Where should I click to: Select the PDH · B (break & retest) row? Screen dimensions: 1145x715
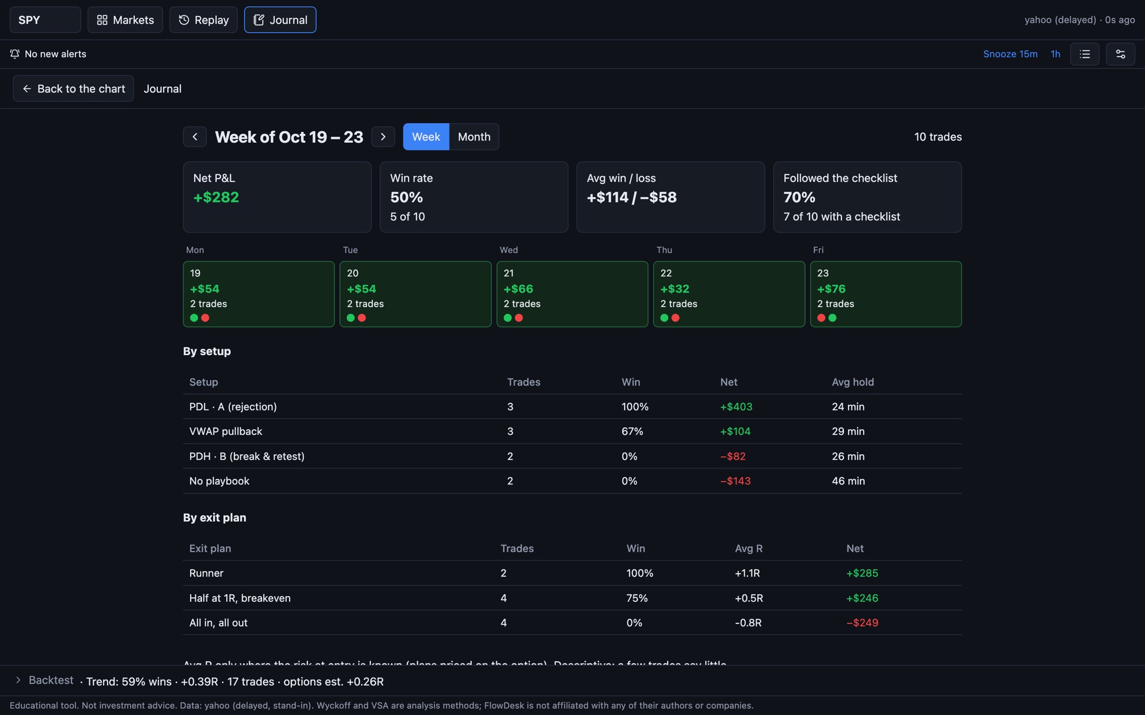pos(572,456)
